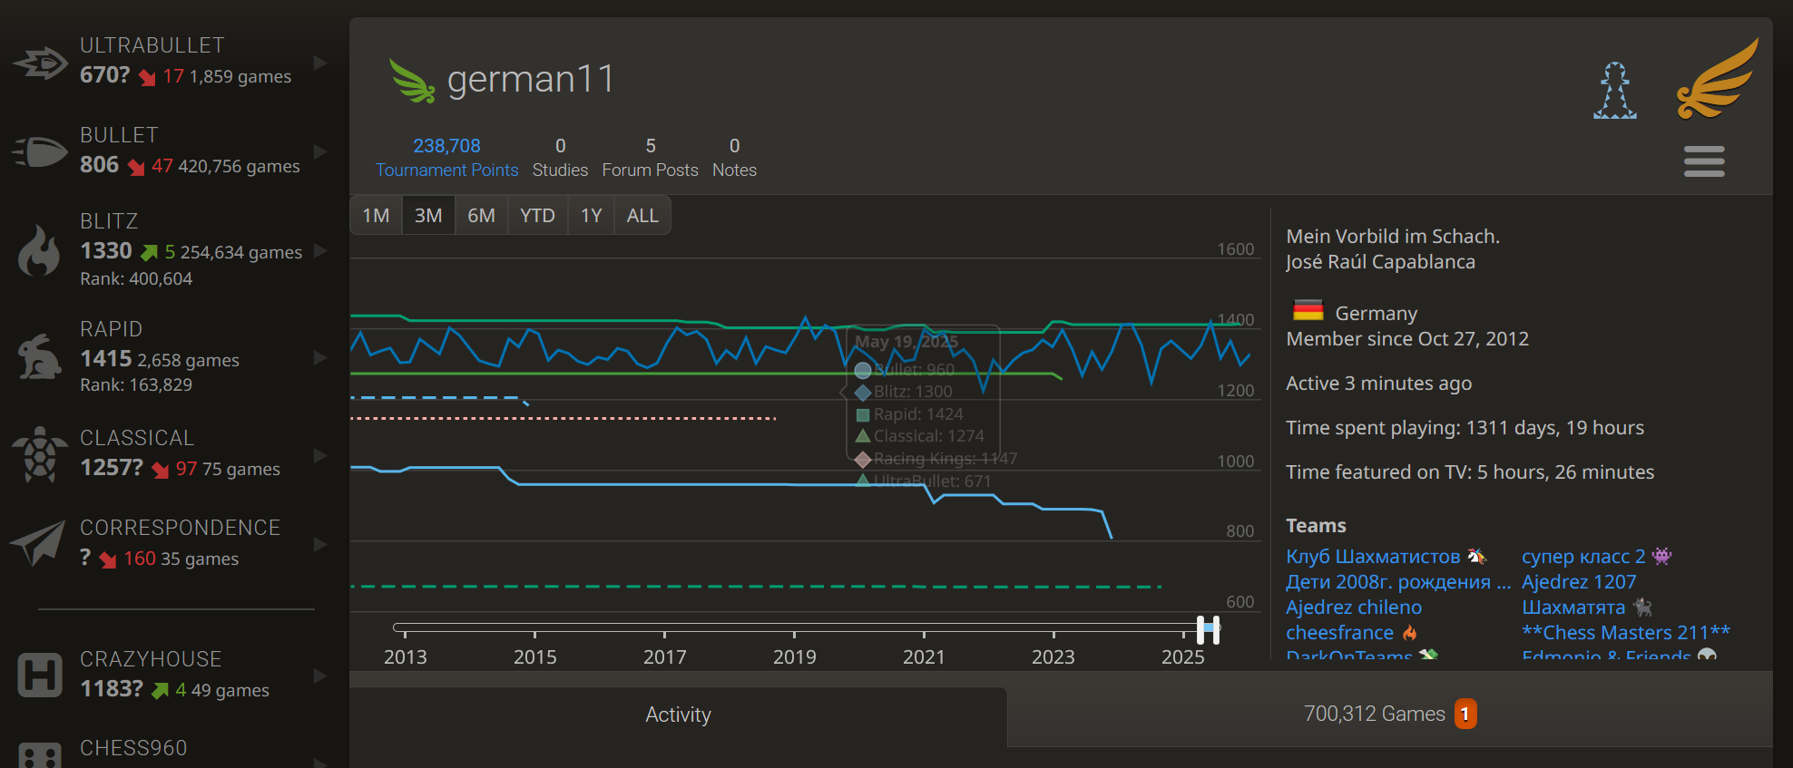Click 'Time featured on TV' text

[x=1470, y=471]
